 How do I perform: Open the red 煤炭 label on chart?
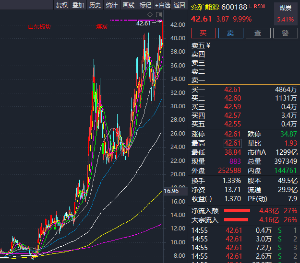click(102, 26)
